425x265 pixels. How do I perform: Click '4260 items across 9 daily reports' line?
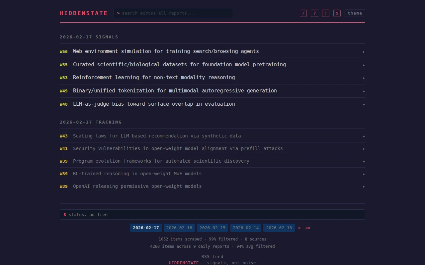(x=212, y=246)
